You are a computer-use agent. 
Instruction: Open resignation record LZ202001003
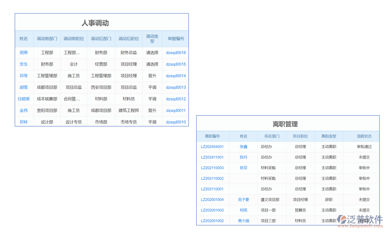click(x=212, y=210)
